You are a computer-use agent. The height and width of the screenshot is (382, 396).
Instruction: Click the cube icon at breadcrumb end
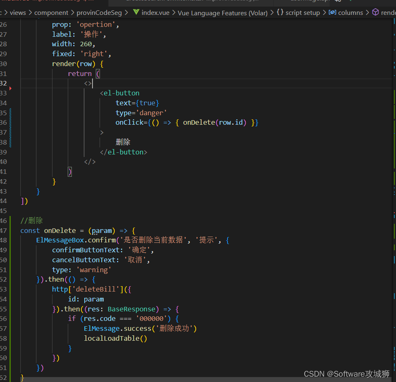375,12
